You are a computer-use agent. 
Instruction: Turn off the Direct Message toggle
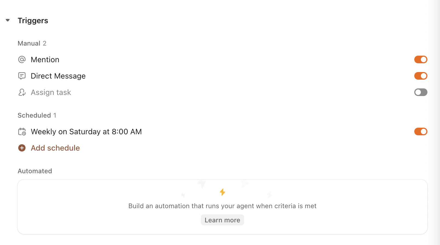click(421, 76)
